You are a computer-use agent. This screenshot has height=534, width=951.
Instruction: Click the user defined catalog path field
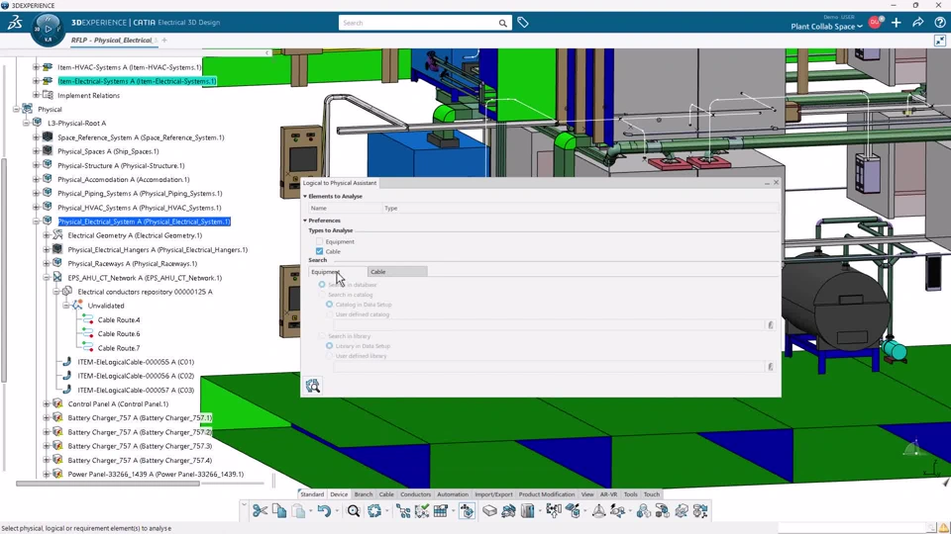(x=549, y=325)
